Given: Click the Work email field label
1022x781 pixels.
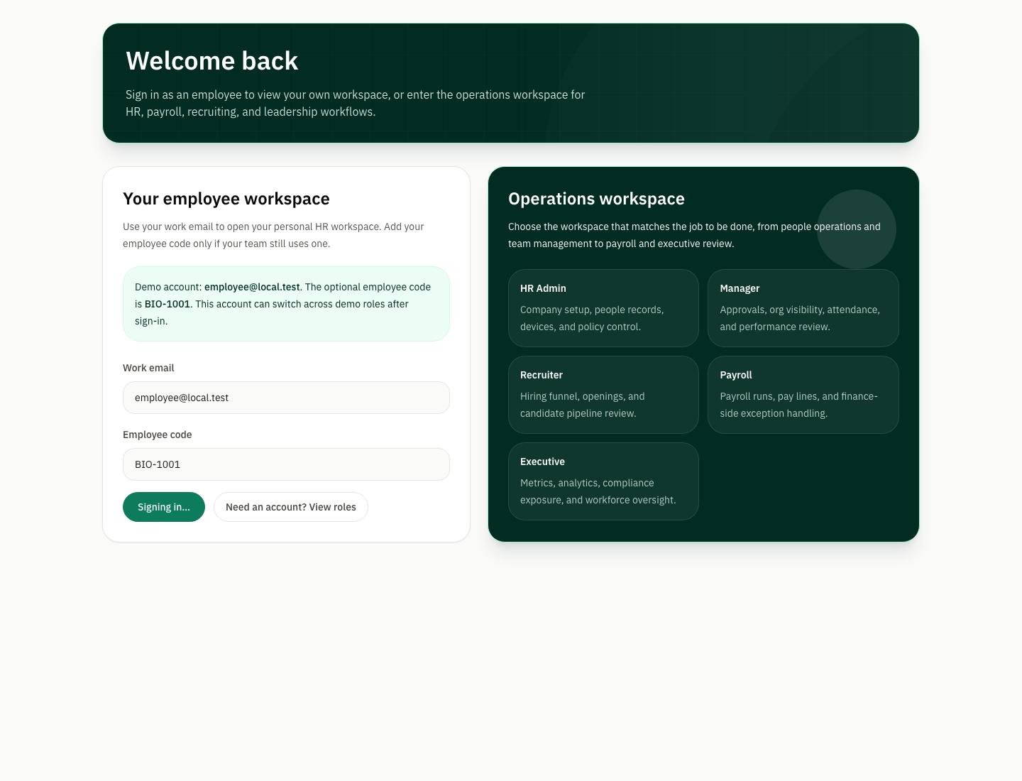Looking at the screenshot, I should point(148,368).
